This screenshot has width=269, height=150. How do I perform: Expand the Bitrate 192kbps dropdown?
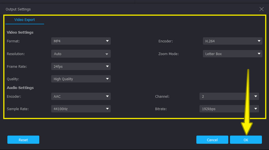coord(229,109)
